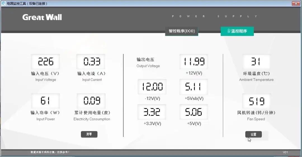Close the power monitoring tool window
302x157 pixels.
pos(296,3)
